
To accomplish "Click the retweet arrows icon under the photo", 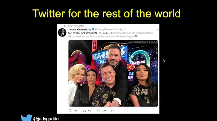I will [x=84, y=111].
